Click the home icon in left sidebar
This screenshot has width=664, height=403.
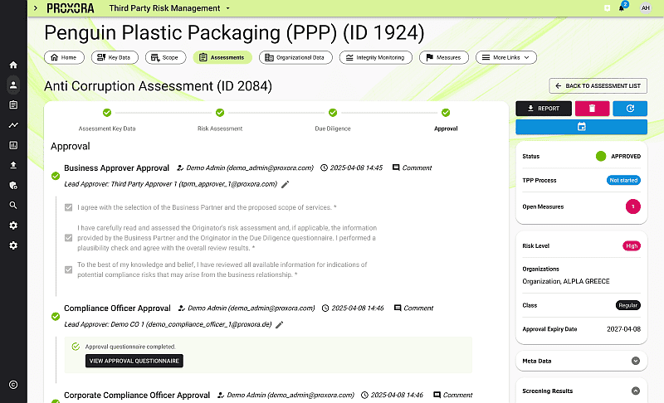click(x=13, y=65)
